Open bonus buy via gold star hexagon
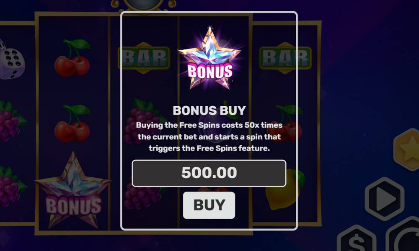This screenshot has height=251, width=419. coord(407,149)
